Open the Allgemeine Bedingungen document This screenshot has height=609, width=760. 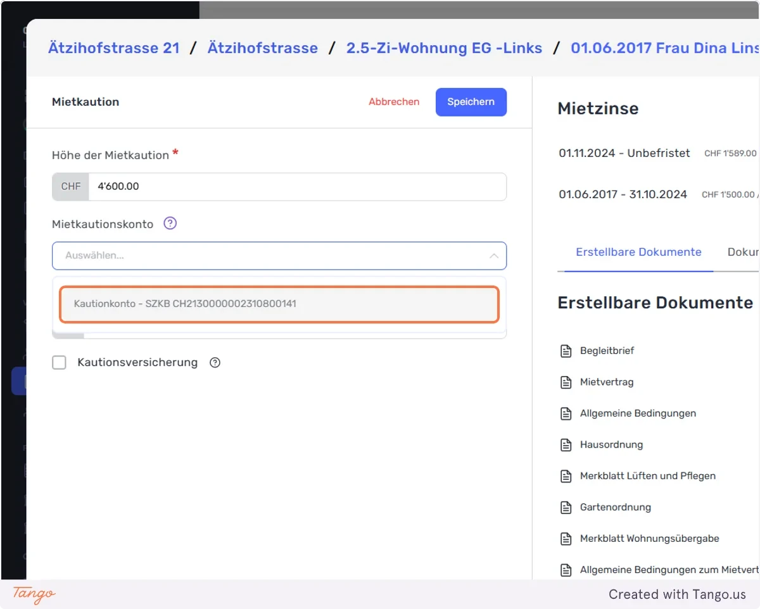(638, 413)
